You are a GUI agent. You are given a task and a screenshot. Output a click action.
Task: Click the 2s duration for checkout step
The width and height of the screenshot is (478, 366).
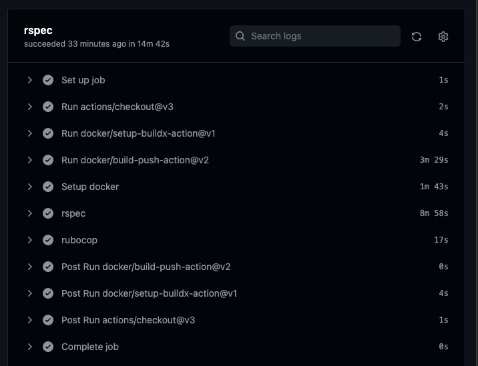tap(443, 107)
